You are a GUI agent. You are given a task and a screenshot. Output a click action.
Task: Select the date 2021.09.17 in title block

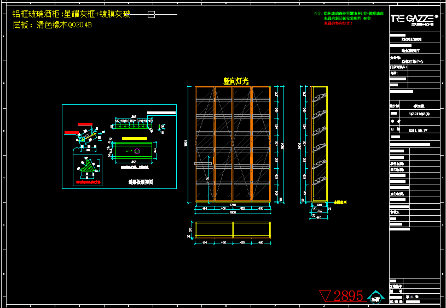click(418, 131)
